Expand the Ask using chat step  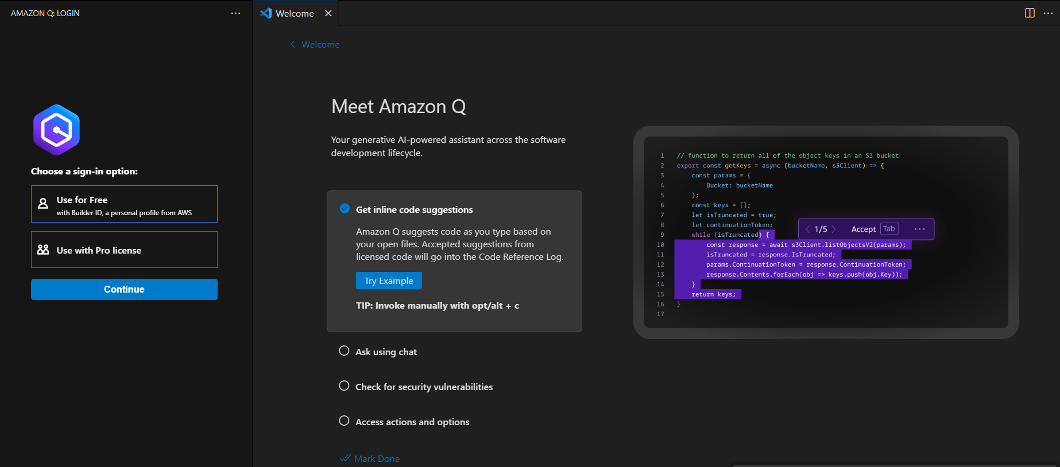pyautogui.click(x=386, y=352)
